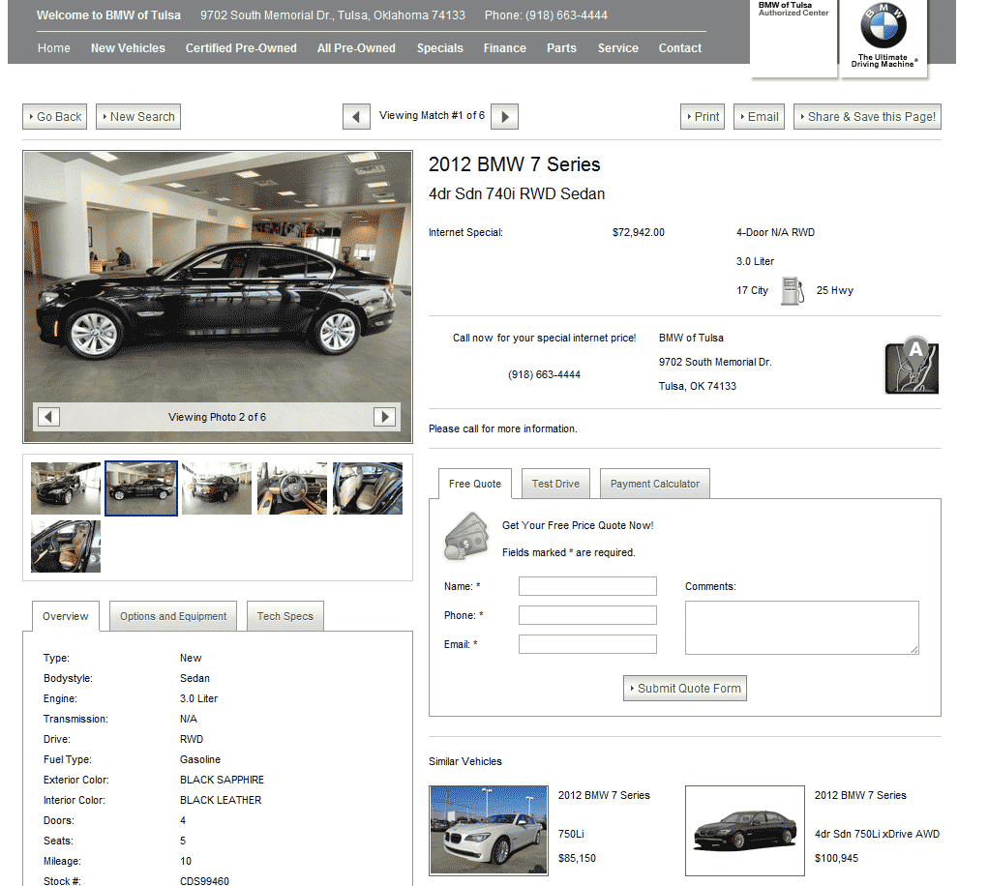The height and width of the screenshot is (886, 988).
Task: Click the Phone input field
Action: point(587,615)
